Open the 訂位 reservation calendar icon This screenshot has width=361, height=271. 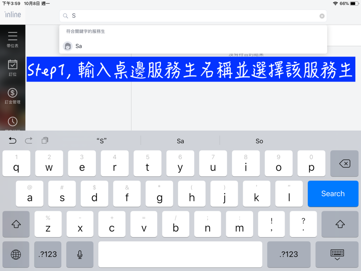point(12,68)
